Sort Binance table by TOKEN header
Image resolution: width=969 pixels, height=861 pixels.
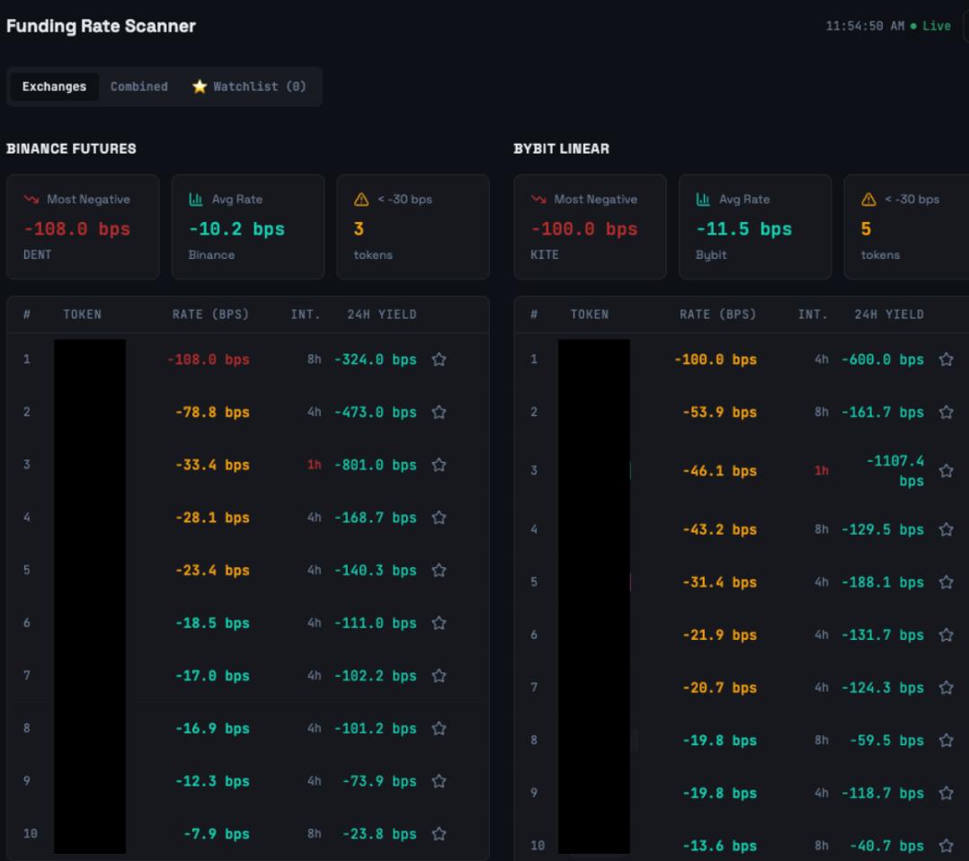[x=82, y=314]
